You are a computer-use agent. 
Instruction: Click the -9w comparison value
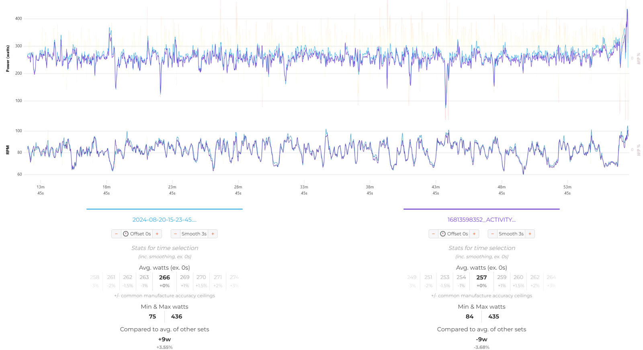tap(481, 339)
